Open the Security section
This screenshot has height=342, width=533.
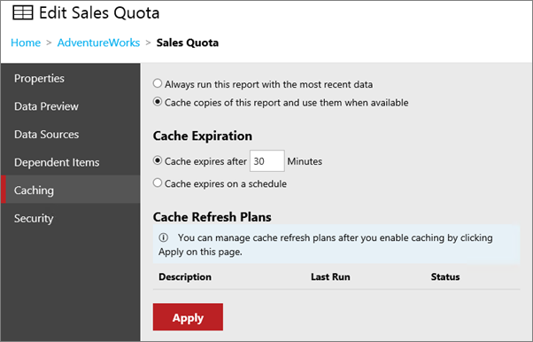coord(70,218)
